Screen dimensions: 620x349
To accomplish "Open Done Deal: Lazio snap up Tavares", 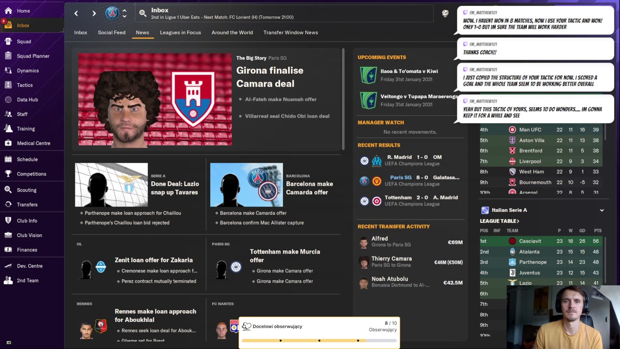I will pos(175,188).
